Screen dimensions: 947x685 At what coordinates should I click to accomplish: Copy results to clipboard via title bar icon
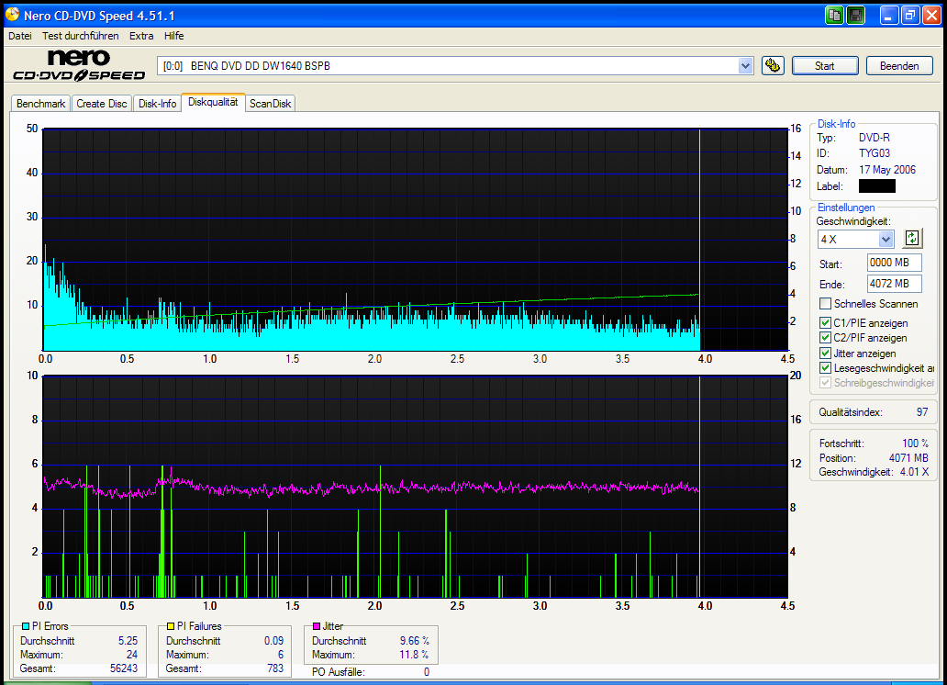click(x=834, y=15)
